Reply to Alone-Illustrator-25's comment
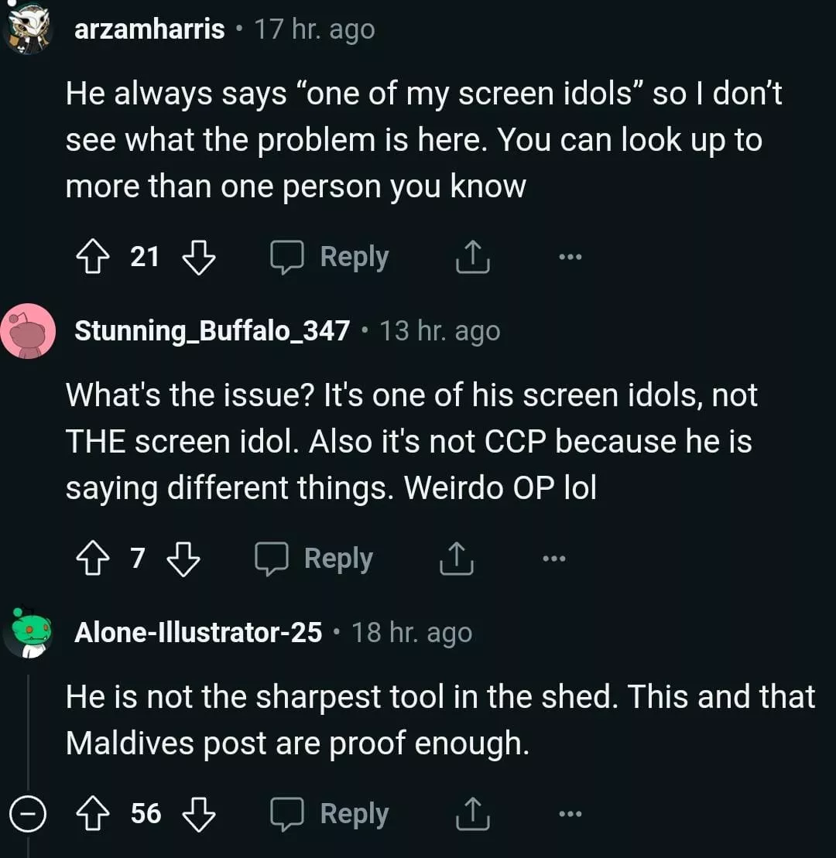 click(x=330, y=814)
